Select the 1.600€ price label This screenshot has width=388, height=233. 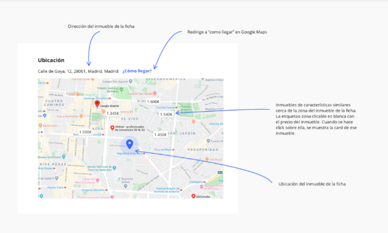pyautogui.click(x=153, y=102)
